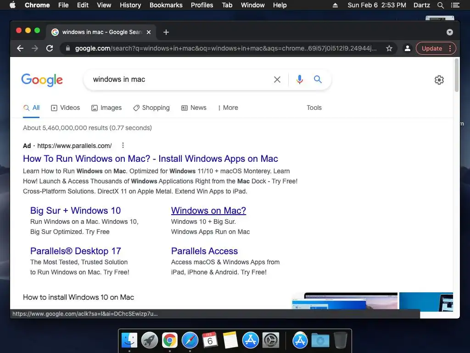Open the Bookmarks menu
The width and height of the screenshot is (470, 353).
tap(166, 5)
